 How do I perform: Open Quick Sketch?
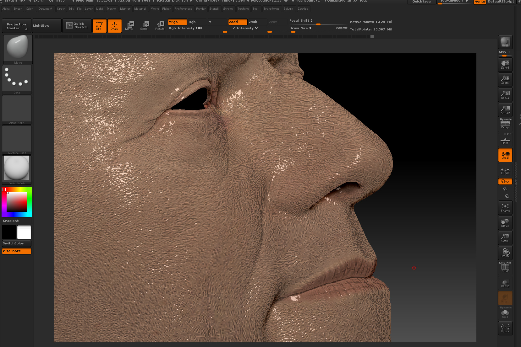[77, 26]
